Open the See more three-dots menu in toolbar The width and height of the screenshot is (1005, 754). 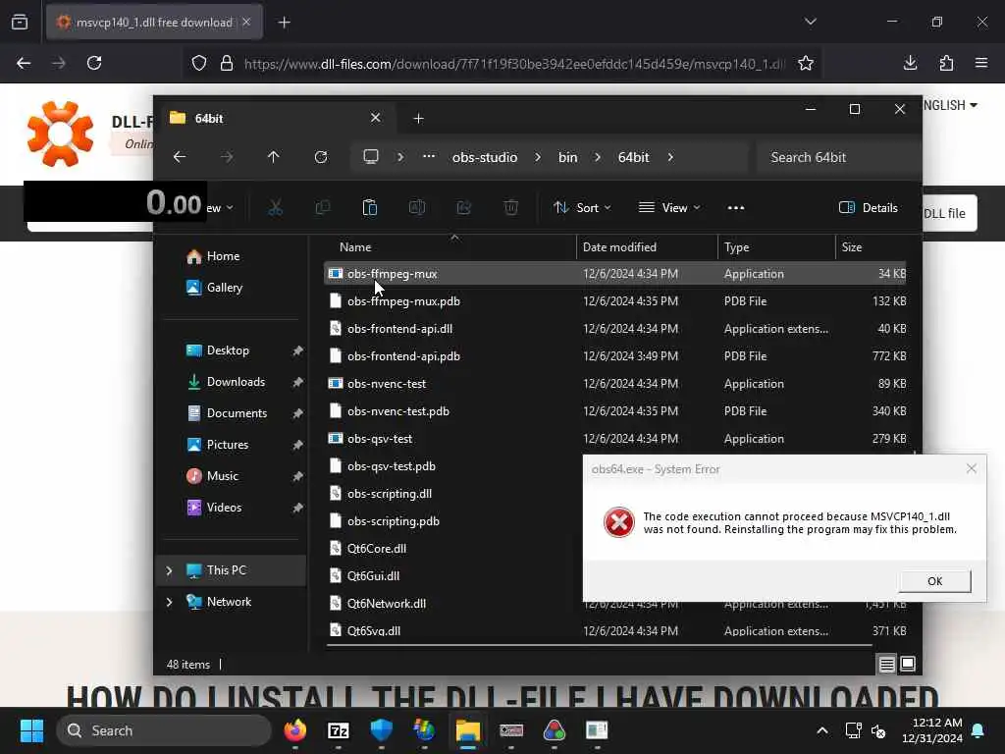736,208
